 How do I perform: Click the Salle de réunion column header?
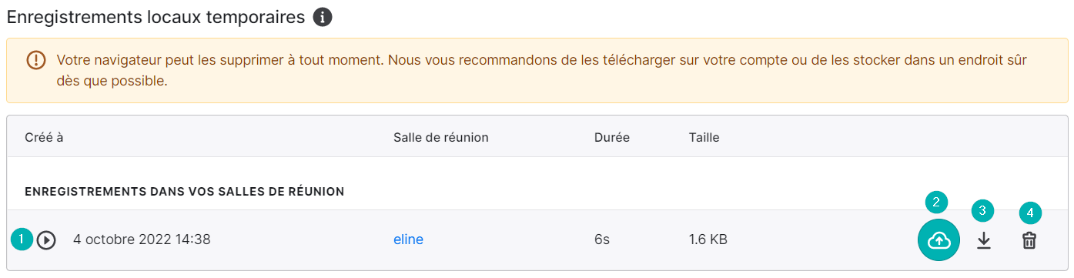point(441,138)
